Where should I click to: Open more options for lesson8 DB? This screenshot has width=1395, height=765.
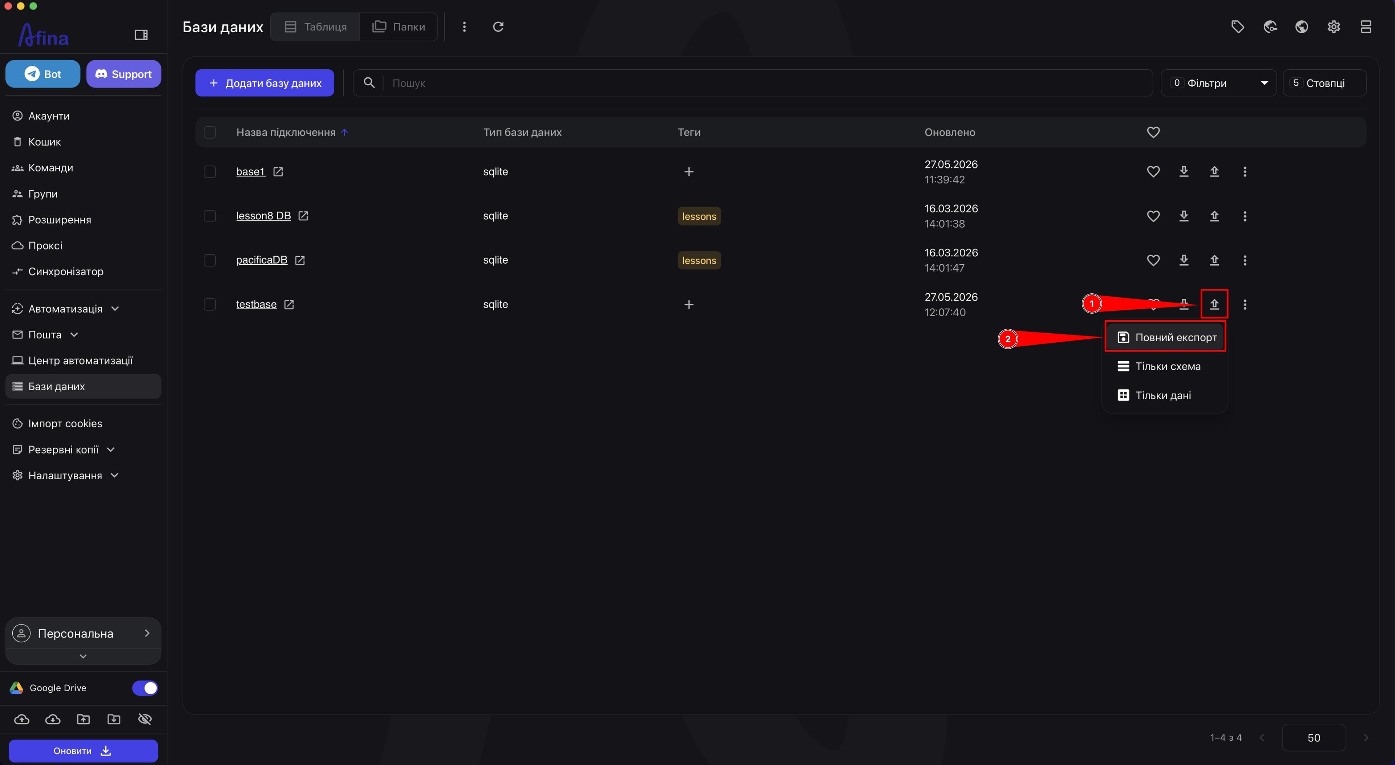(x=1245, y=216)
